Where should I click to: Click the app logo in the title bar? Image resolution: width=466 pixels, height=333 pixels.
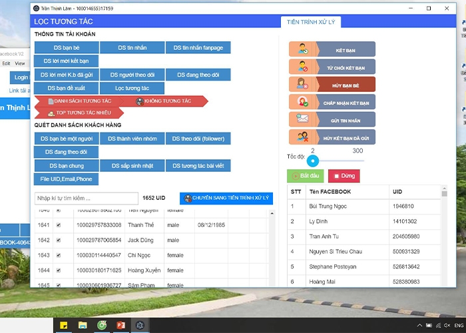pyautogui.click(x=36, y=8)
